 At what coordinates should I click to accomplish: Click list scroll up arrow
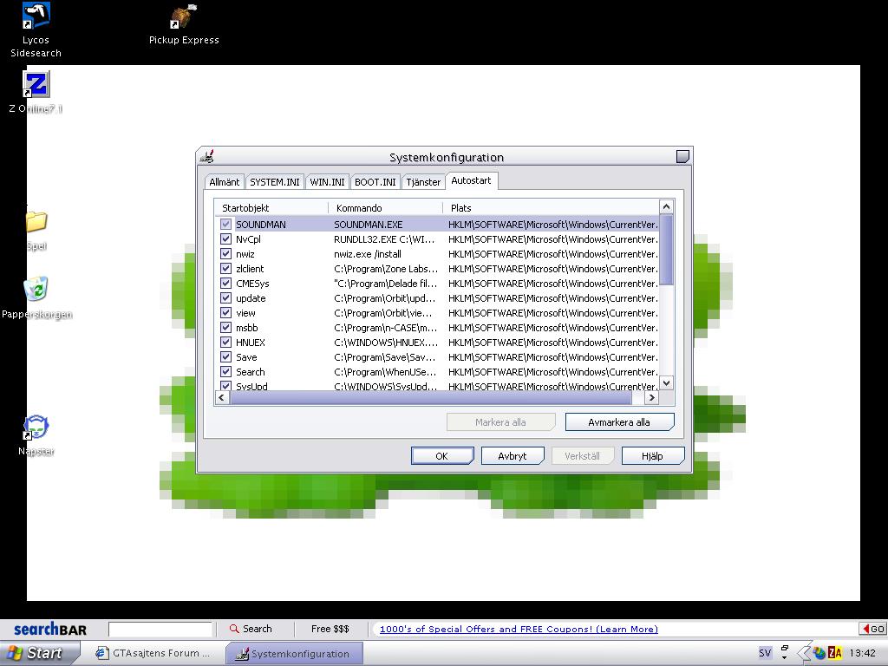coord(667,206)
